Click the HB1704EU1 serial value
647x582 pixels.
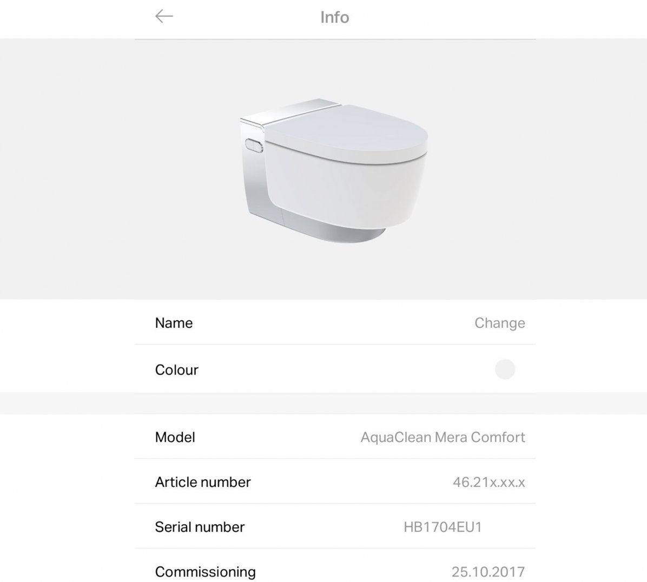443,527
